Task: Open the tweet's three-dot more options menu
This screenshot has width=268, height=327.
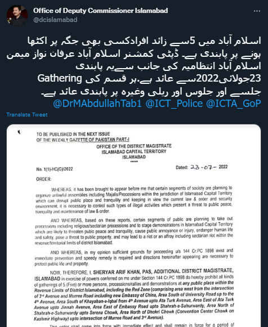Action: (257, 11)
